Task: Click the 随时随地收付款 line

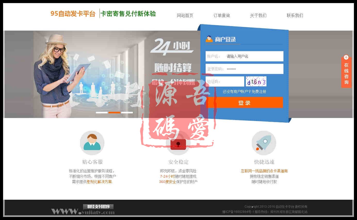Action: [264, 182]
